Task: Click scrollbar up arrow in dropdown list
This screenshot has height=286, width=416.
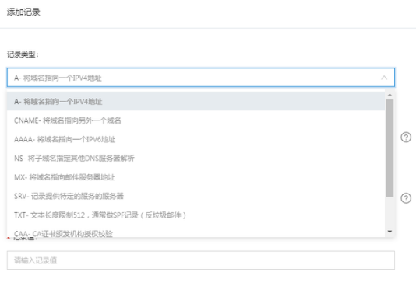Action: (390, 95)
